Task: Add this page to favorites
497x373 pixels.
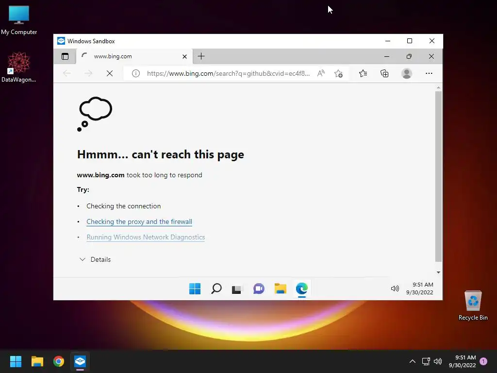Action: (338, 74)
